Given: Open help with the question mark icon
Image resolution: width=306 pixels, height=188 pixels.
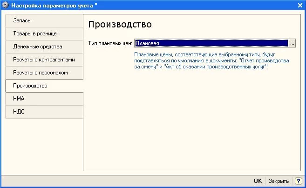Looking at the screenshot, I should click(x=299, y=181).
